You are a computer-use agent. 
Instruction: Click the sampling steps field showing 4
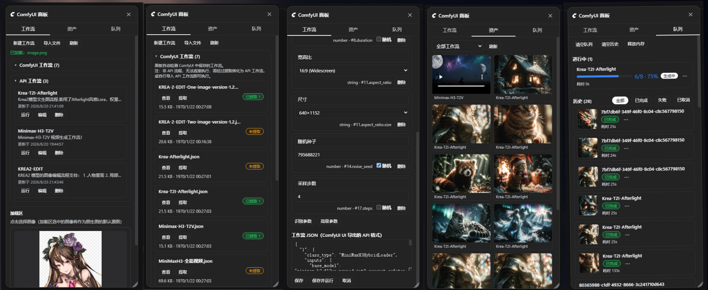352,196
